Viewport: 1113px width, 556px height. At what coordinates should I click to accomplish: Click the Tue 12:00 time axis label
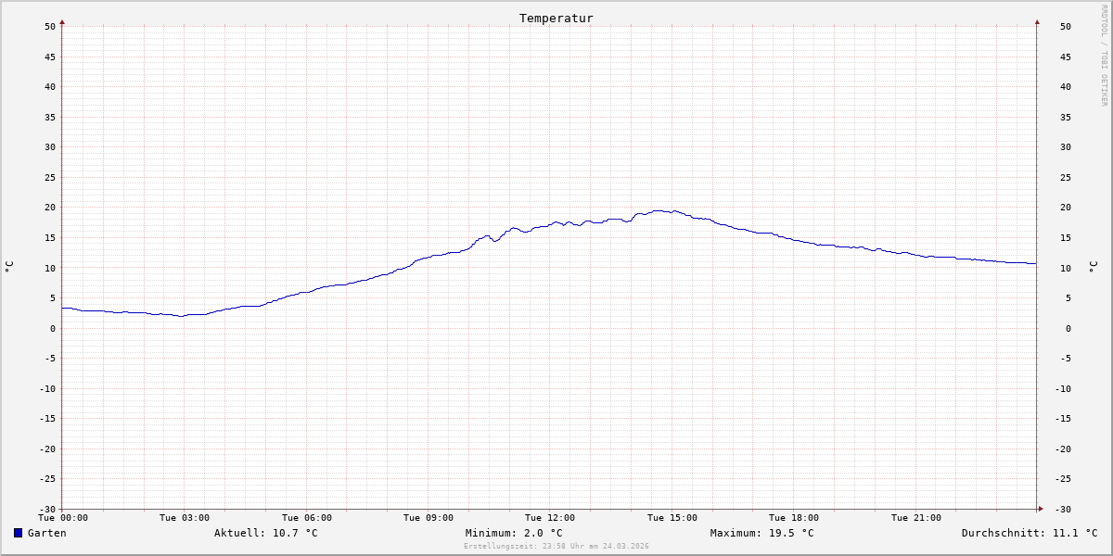coord(550,518)
